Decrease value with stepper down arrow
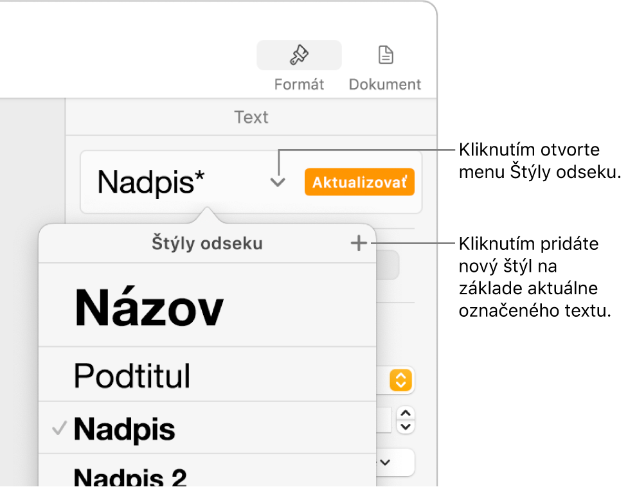 pyautogui.click(x=406, y=427)
